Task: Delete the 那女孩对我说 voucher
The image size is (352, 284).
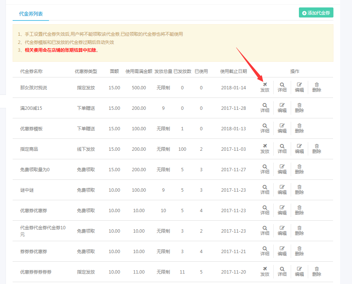Action: coord(317,87)
